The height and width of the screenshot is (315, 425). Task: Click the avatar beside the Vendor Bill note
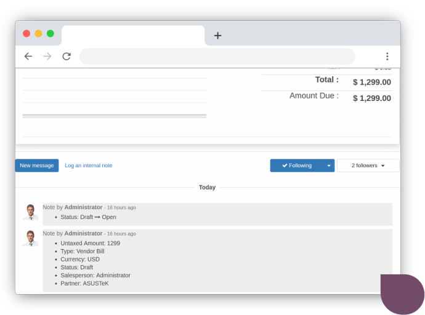pos(30,238)
